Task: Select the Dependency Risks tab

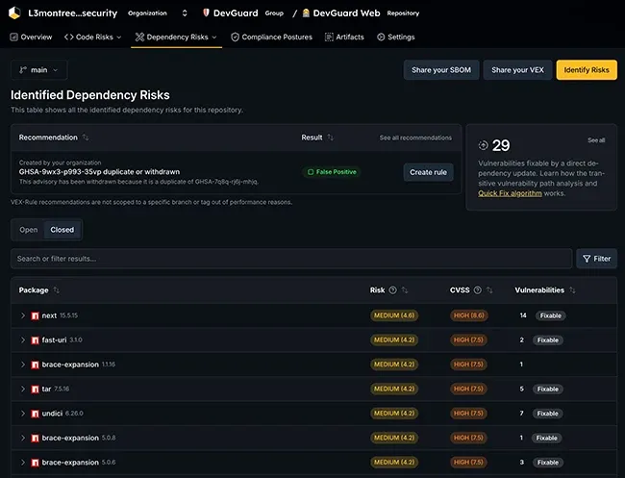Action: pyautogui.click(x=176, y=38)
